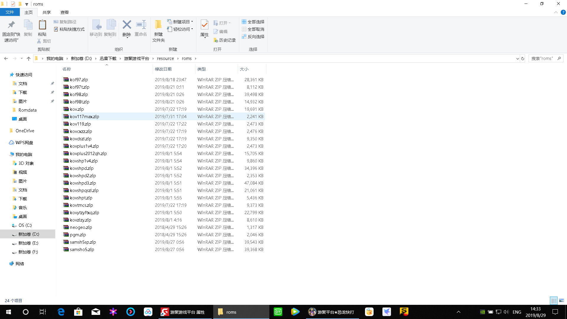Select the OS (C:) drive in sidebar
Image resolution: width=567 pixels, height=319 pixels.
point(25,225)
